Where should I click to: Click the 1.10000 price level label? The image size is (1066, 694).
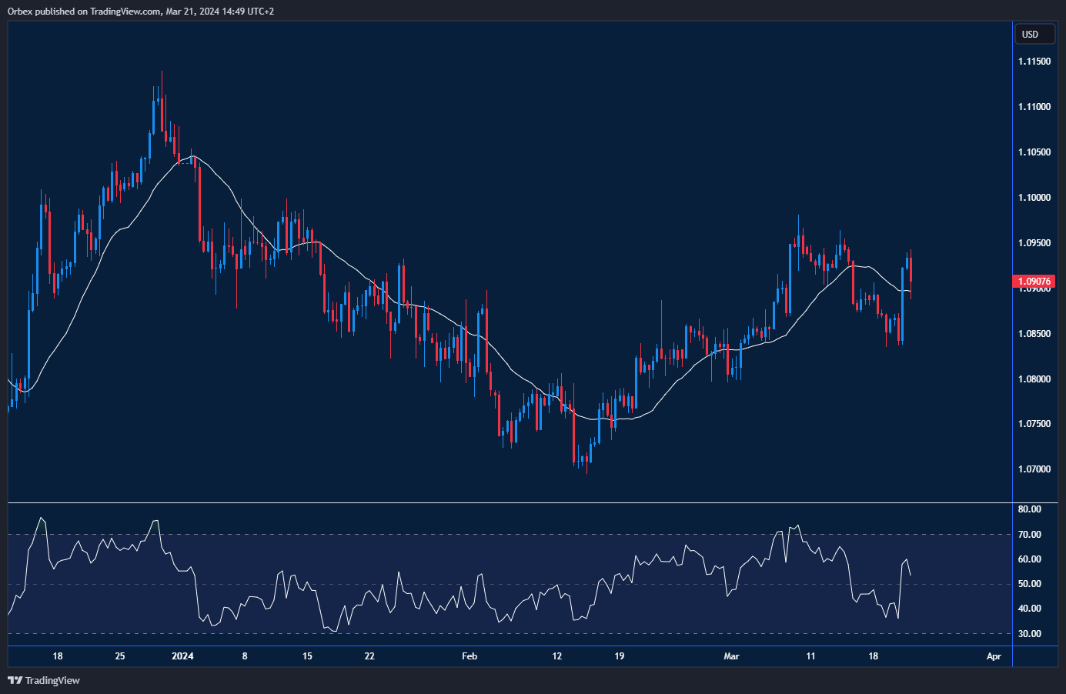[x=1034, y=198]
